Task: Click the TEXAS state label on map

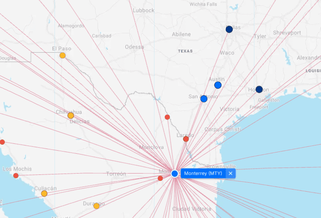Action: coord(185,51)
